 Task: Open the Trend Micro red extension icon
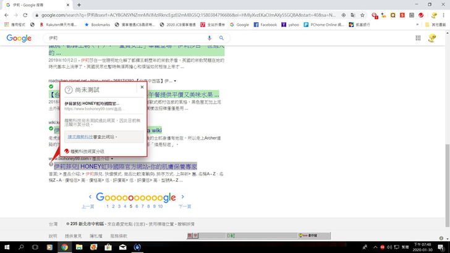[x=421, y=15]
